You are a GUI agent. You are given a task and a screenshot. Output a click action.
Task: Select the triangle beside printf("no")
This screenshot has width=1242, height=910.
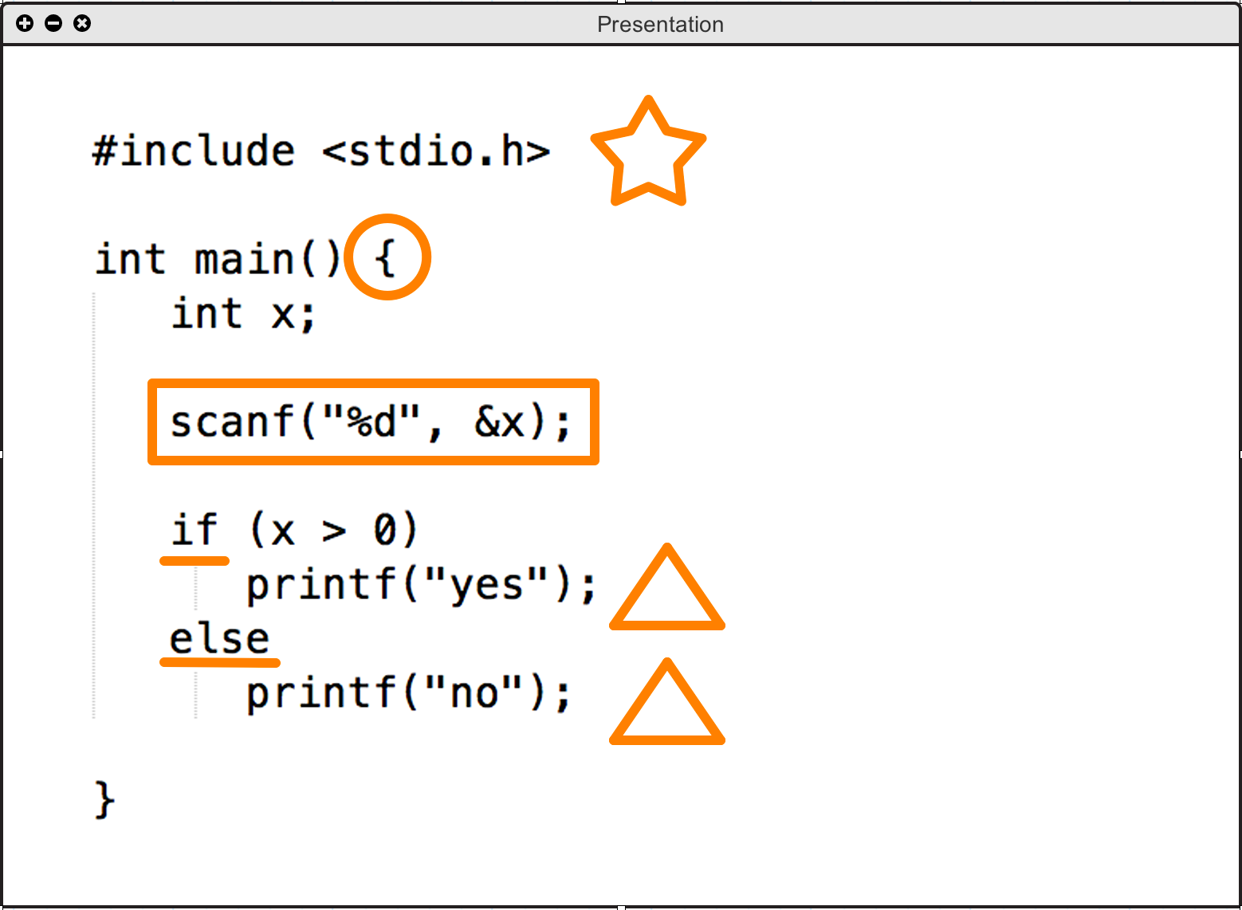point(667,739)
